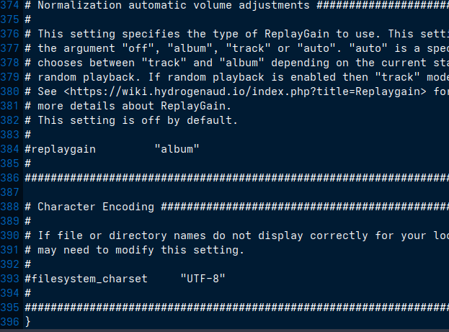
Task: Click line number 393 in the gutter
Action: click(11, 279)
